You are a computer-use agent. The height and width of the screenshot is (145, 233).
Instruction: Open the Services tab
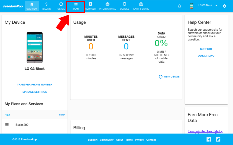tap(90, 6)
